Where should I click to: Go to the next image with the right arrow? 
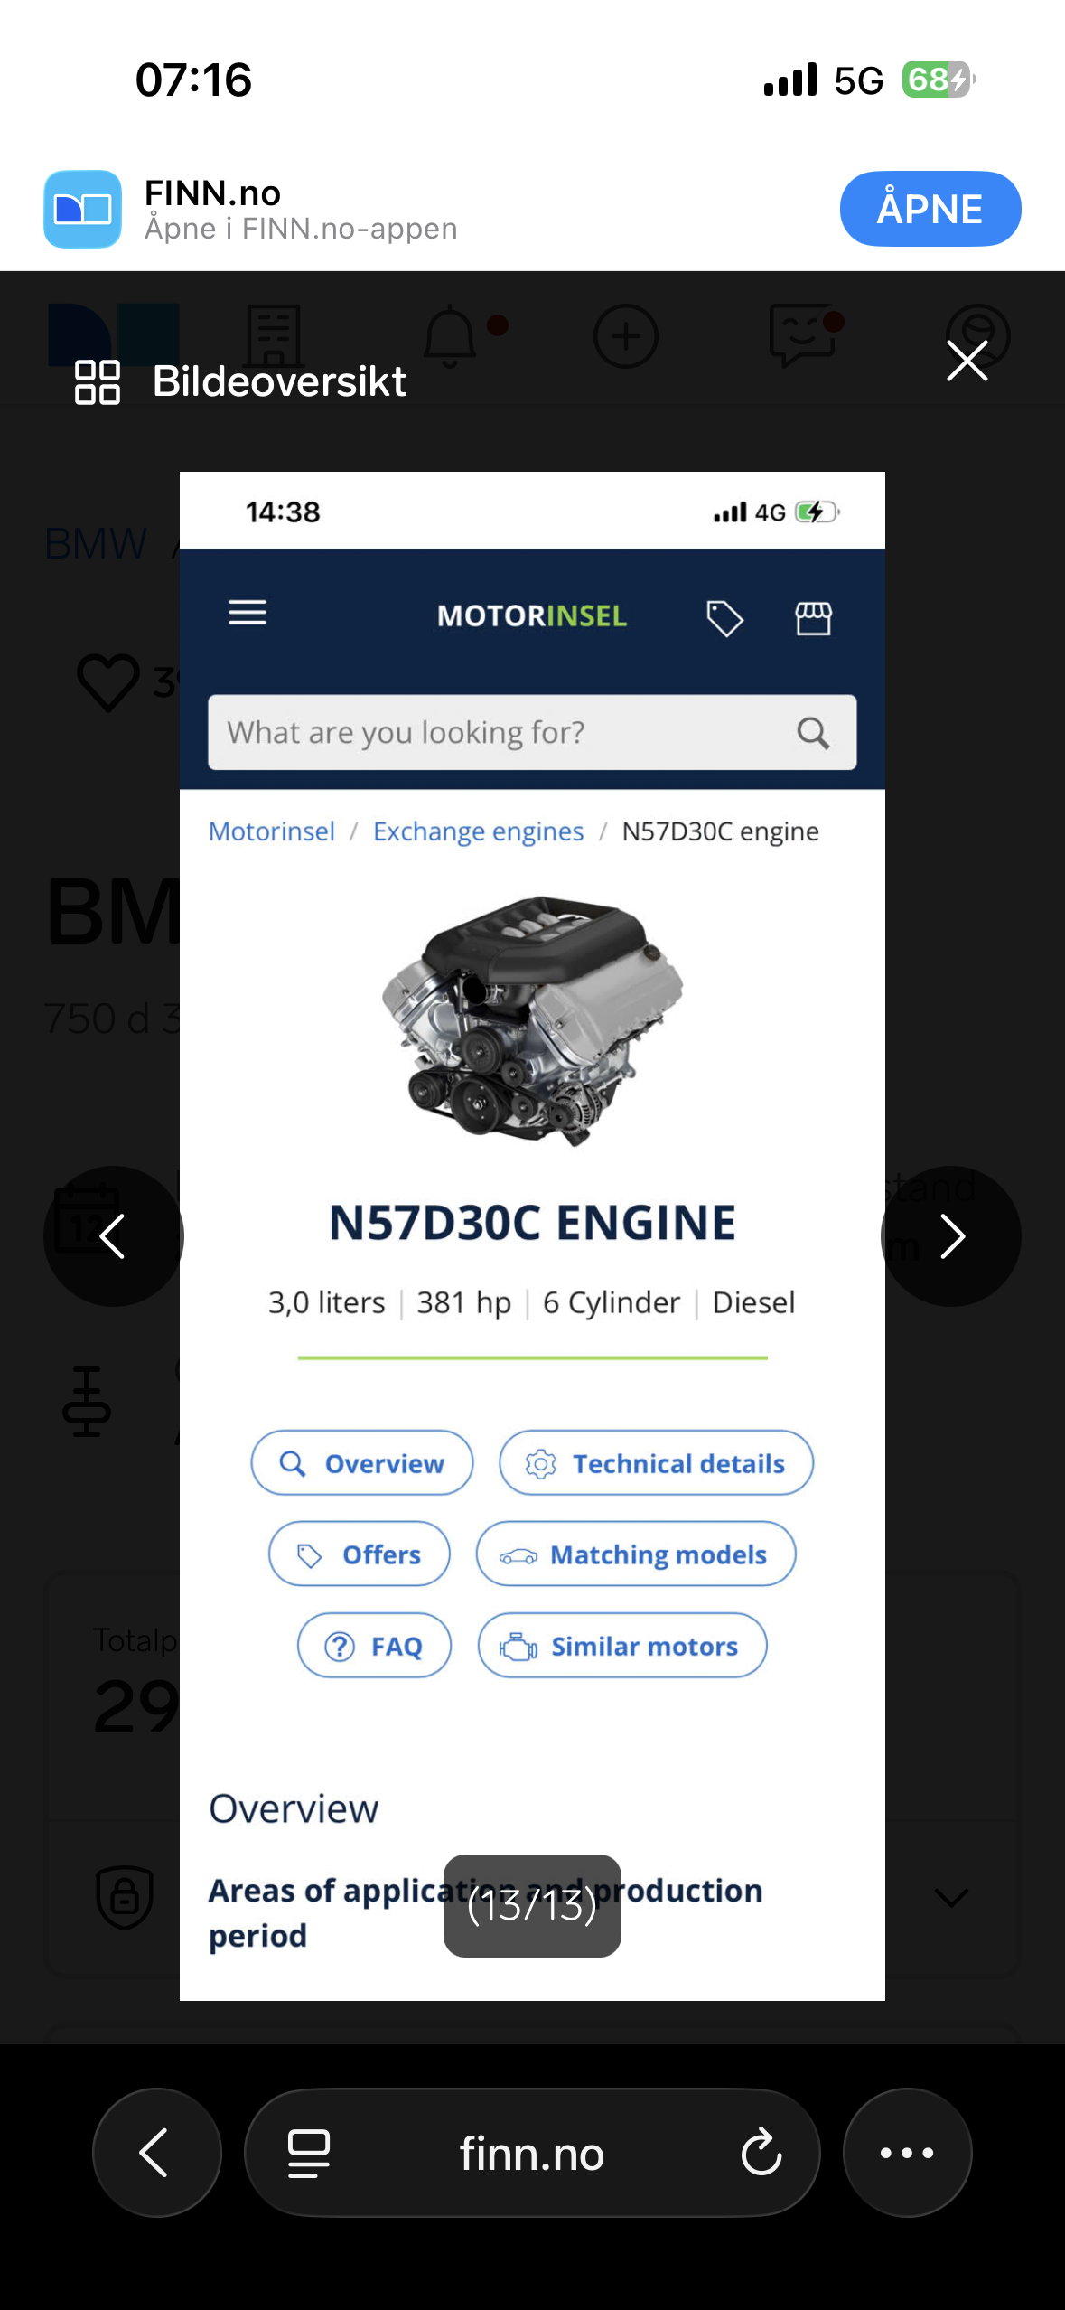click(x=951, y=1235)
